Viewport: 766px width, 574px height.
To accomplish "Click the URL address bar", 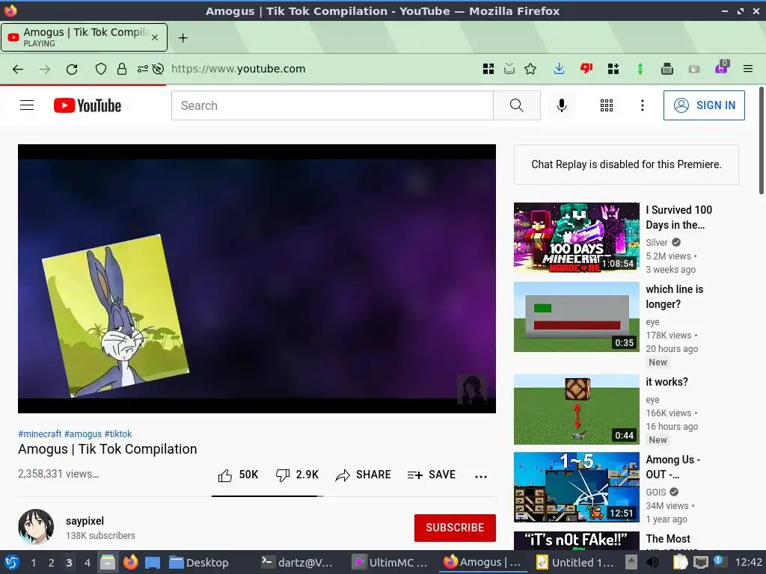I will [x=322, y=69].
